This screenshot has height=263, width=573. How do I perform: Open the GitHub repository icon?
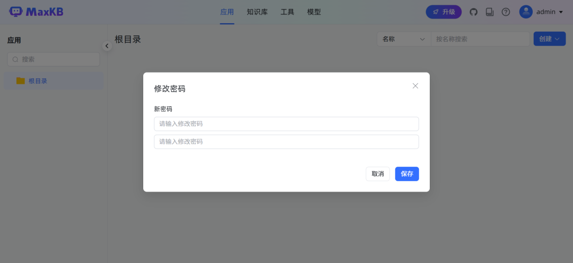[x=474, y=12]
